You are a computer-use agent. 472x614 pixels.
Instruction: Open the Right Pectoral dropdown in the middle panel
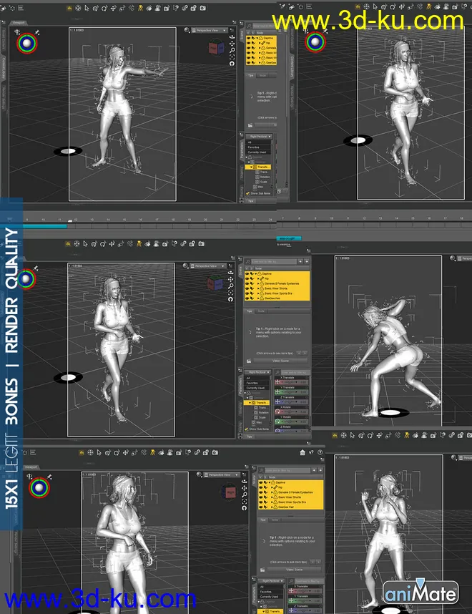point(259,372)
